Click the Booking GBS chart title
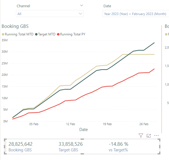Screen dimensions: 169x160 pyautogui.click(x=15, y=26)
